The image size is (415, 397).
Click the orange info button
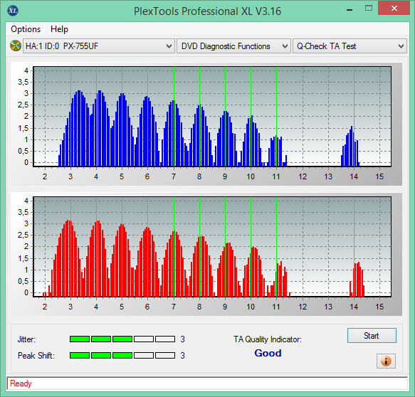point(386,361)
